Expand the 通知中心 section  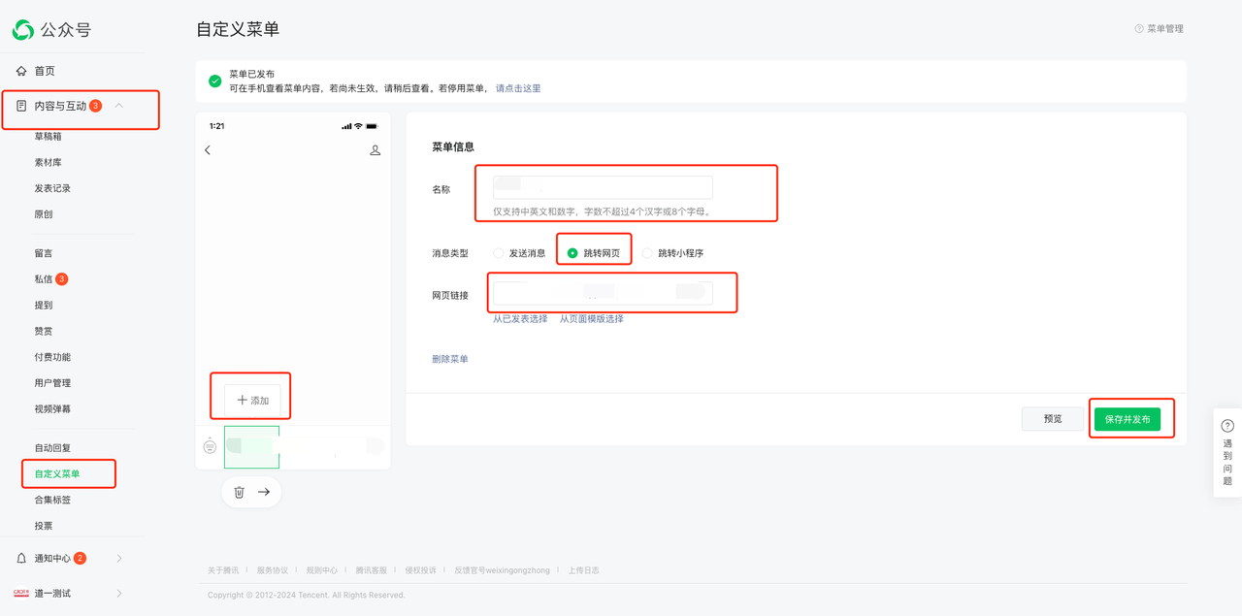[x=119, y=558]
